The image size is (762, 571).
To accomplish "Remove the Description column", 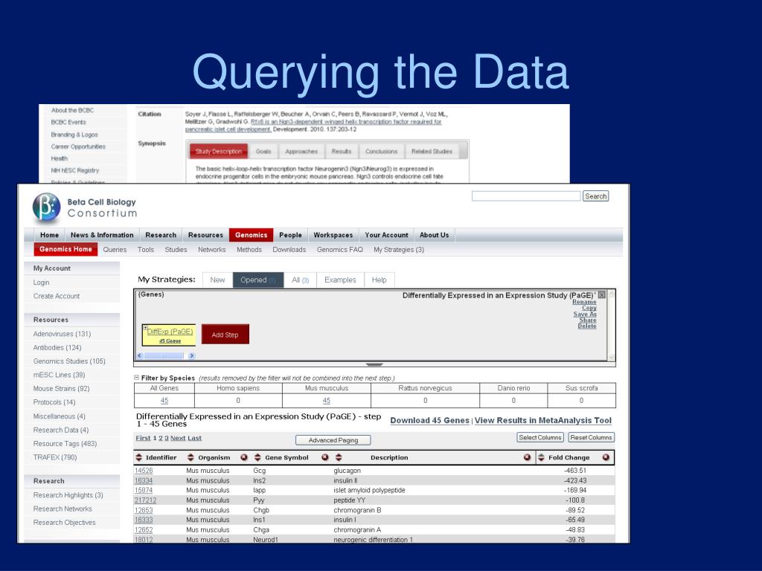I will point(528,457).
